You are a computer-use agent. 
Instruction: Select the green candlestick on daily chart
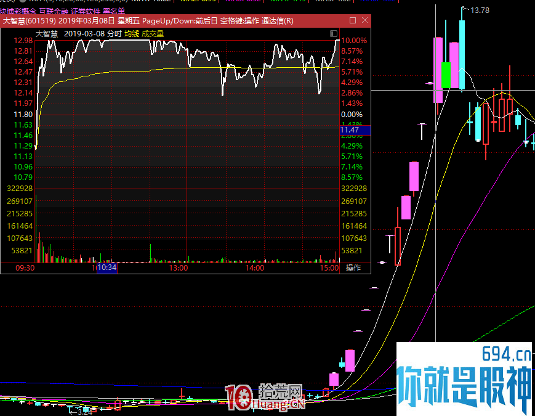pyautogui.click(x=446, y=75)
